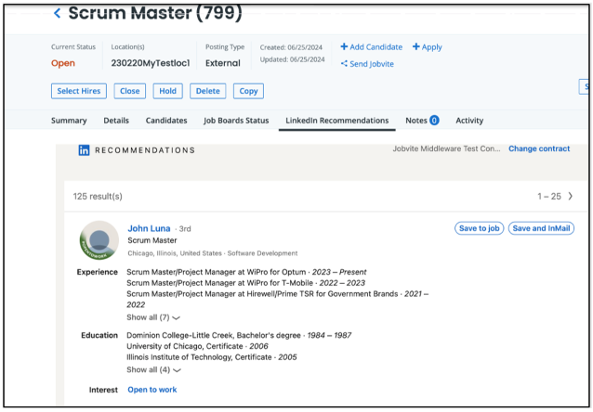593x412 pixels.
Task: Click Add Candidate link
Action: click(372, 46)
